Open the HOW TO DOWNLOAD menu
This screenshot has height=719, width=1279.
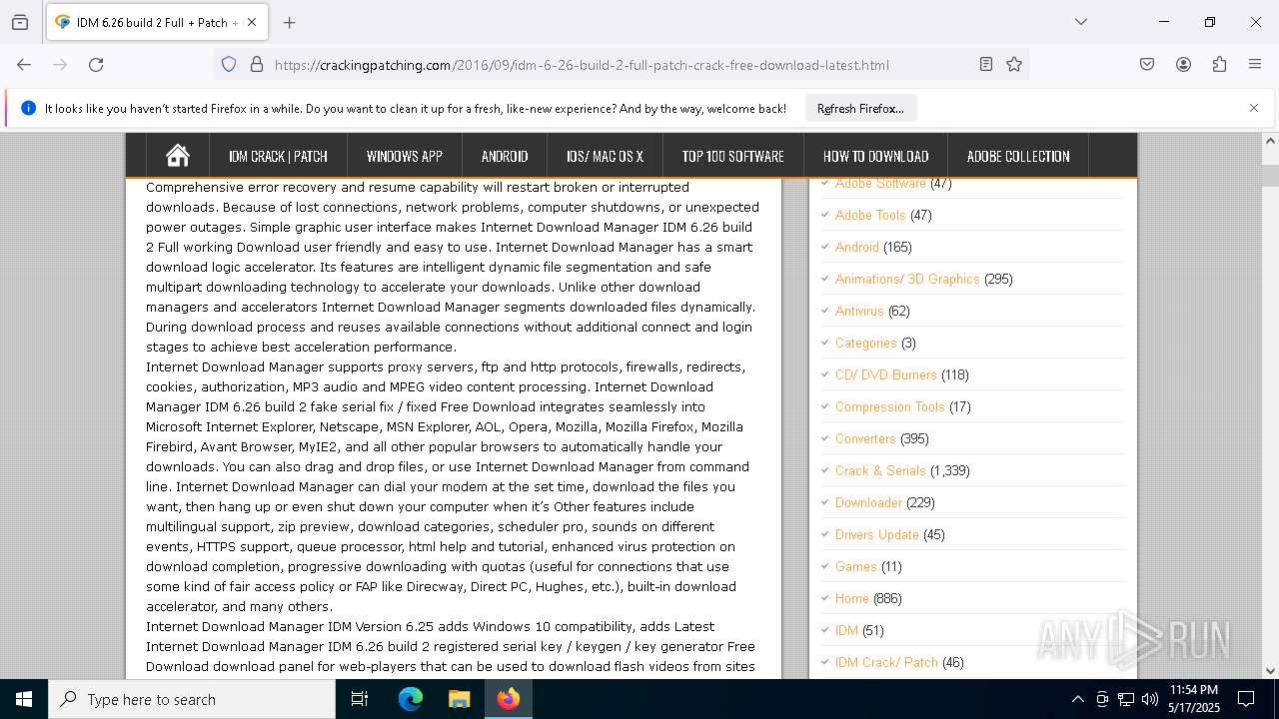[x=875, y=156]
